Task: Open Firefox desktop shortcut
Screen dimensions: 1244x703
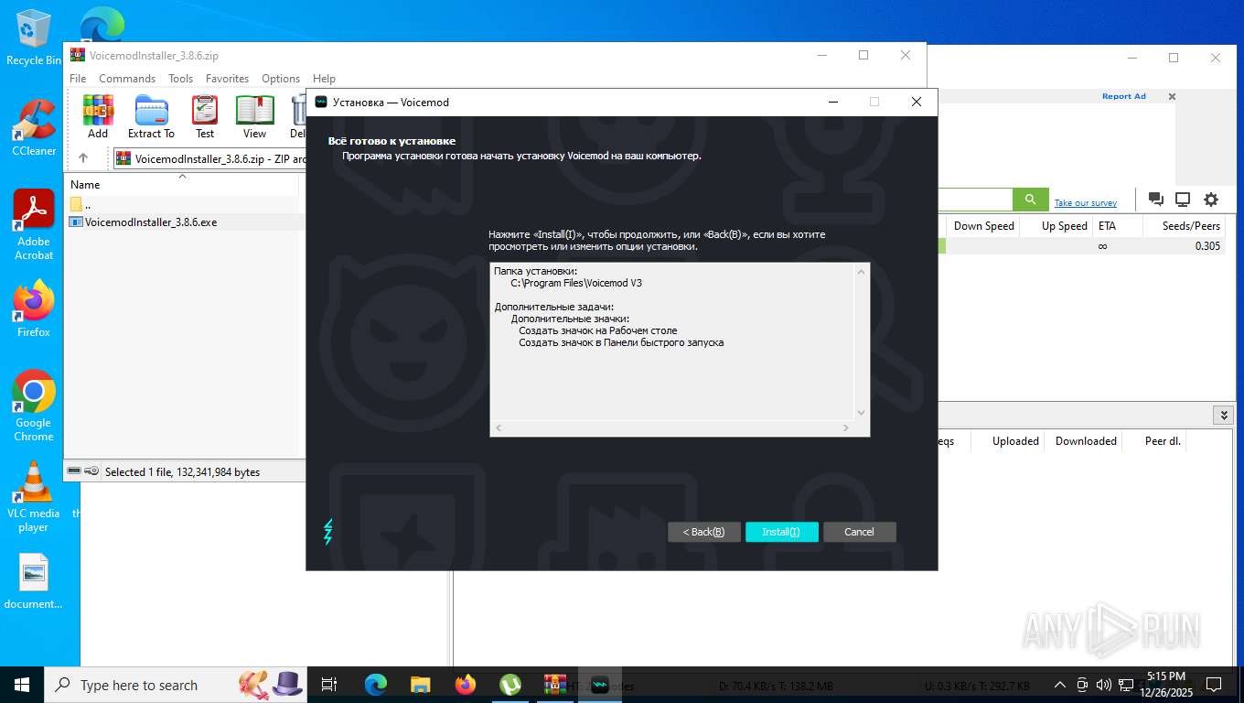Action: click(34, 308)
